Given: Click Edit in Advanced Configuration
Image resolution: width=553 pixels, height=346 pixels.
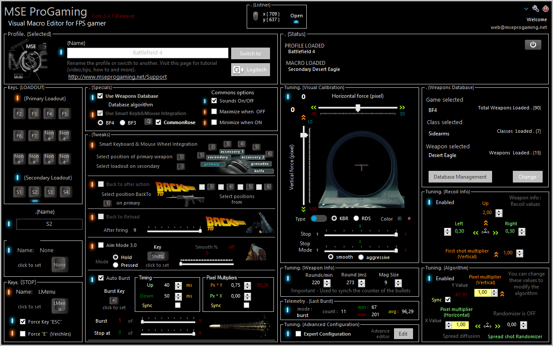Looking at the screenshot, I should click(403, 333).
